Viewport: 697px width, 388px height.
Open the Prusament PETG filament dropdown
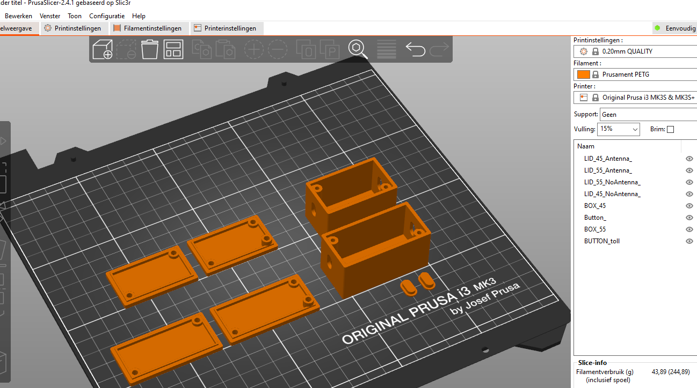[635, 74]
